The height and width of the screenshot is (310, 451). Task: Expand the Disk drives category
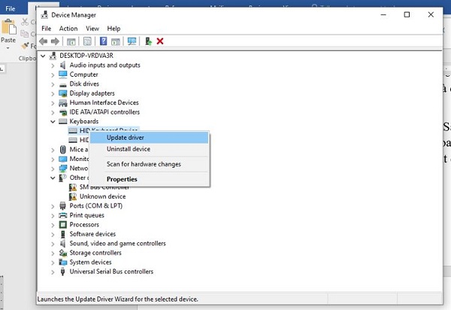(x=53, y=84)
